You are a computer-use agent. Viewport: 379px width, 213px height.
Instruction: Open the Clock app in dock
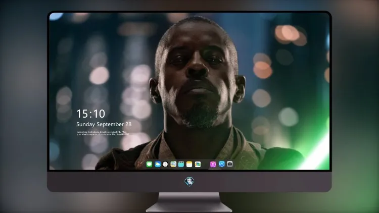165,165
